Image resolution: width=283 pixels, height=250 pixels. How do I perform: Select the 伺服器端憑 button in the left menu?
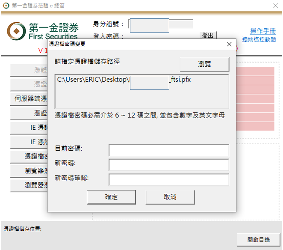[31, 99]
